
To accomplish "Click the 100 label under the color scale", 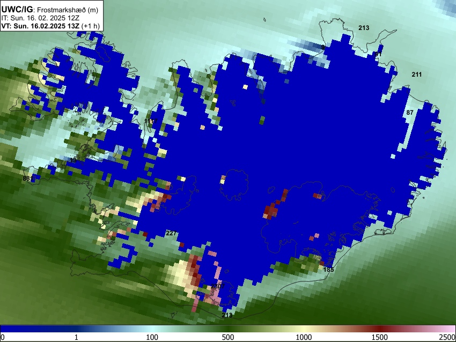I will tap(152, 337).
